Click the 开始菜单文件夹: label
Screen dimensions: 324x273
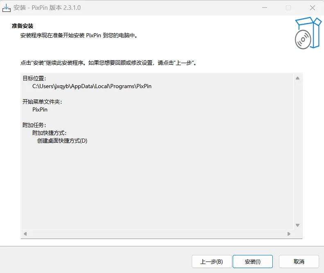(x=42, y=102)
